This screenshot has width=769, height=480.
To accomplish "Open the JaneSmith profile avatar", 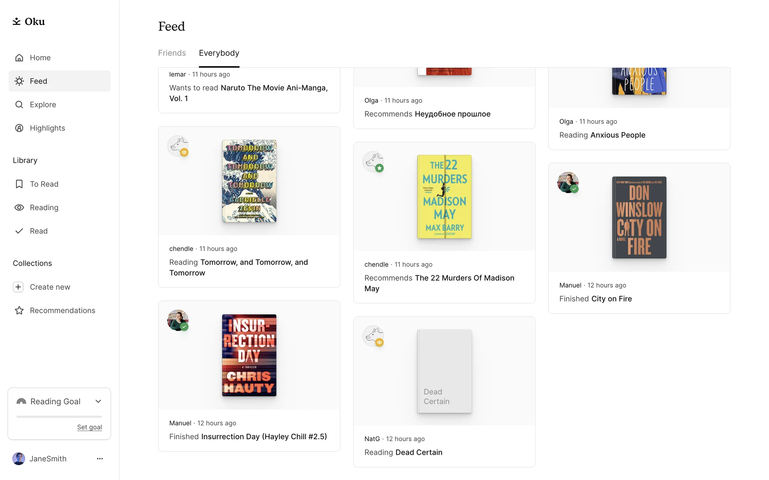I will coord(19,459).
